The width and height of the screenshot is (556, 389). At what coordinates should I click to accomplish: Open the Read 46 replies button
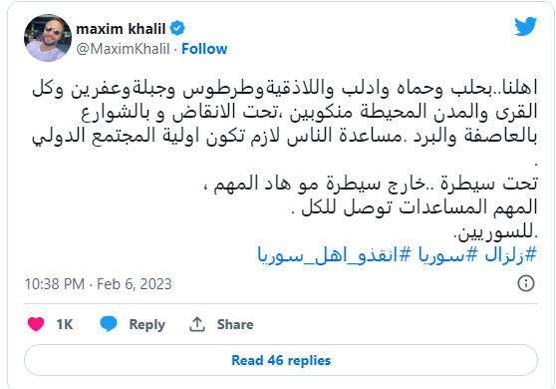coord(281,360)
